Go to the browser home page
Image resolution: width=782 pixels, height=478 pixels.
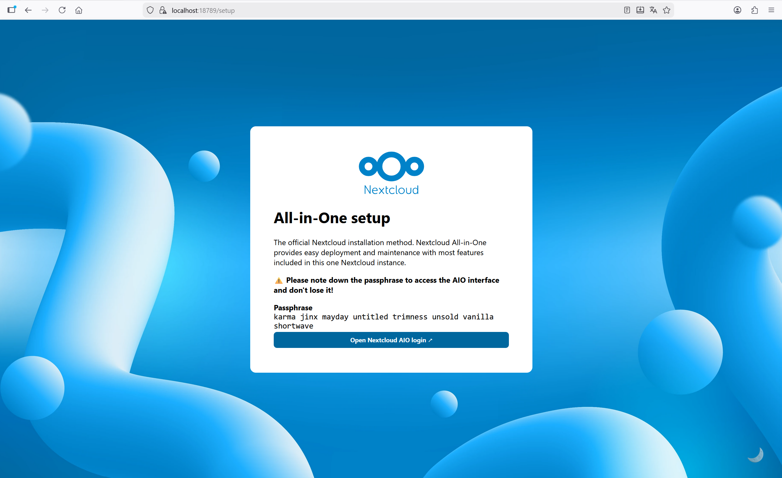tap(79, 10)
